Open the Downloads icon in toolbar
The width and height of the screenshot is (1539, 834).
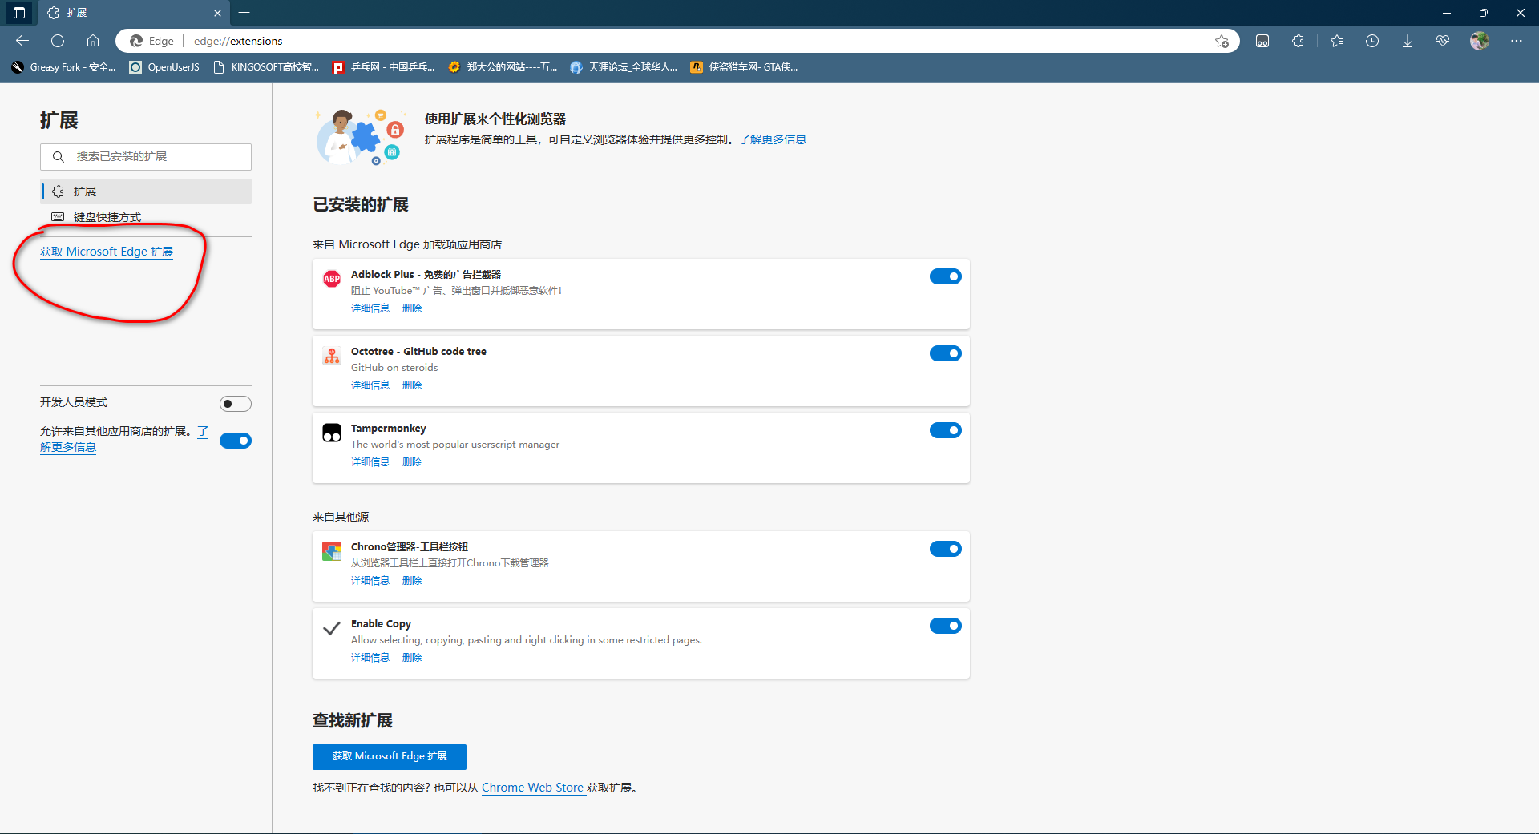pos(1408,41)
